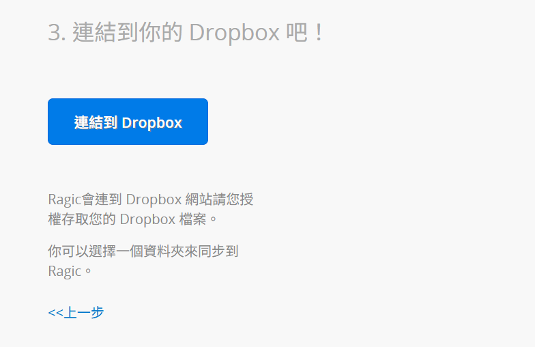Click the word Ragic starting the first paragraph
The width and height of the screenshot is (535, 347).
point(64,199)
